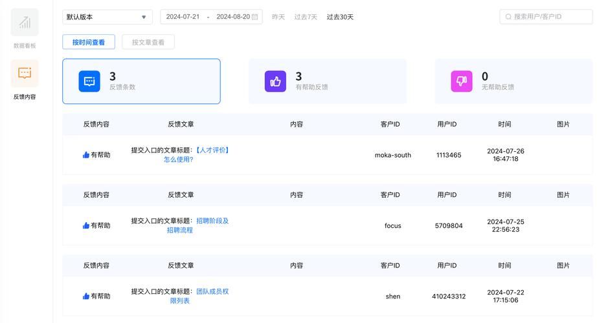Image resolution: width=597 pixels, height=323 pixels.
Task: Click the search magnifier icon
Action: pos(508,17)
